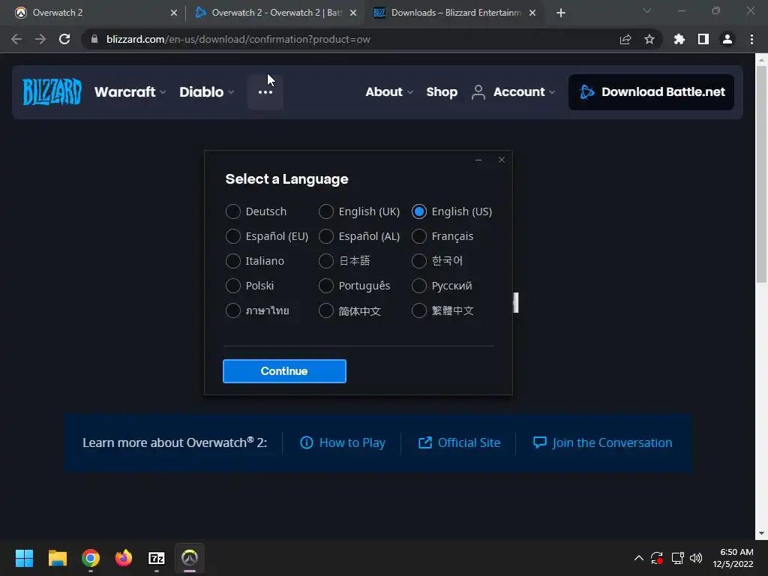Close the Overwatch 2 Battle.net tab
The width and height of the screenshot is (768, 576).
coord(353,13)
